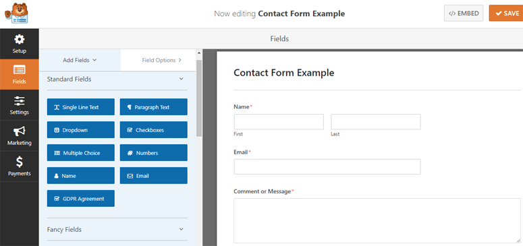Add a Single Line Text field
The height and width of the screenshot is (246, 523).
(81, 107)
